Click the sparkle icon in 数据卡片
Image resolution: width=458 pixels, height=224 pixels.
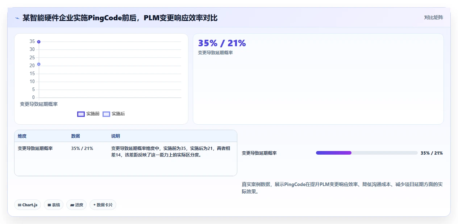(95, 205)
